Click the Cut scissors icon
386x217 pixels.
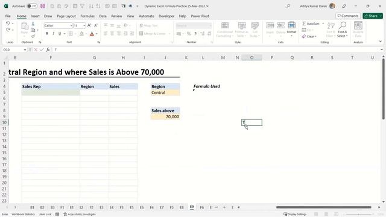tap(33, 24)
